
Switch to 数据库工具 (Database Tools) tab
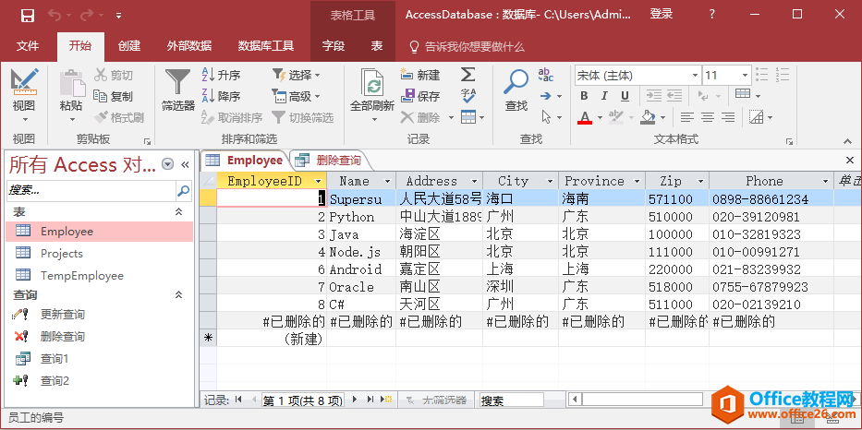266,46
